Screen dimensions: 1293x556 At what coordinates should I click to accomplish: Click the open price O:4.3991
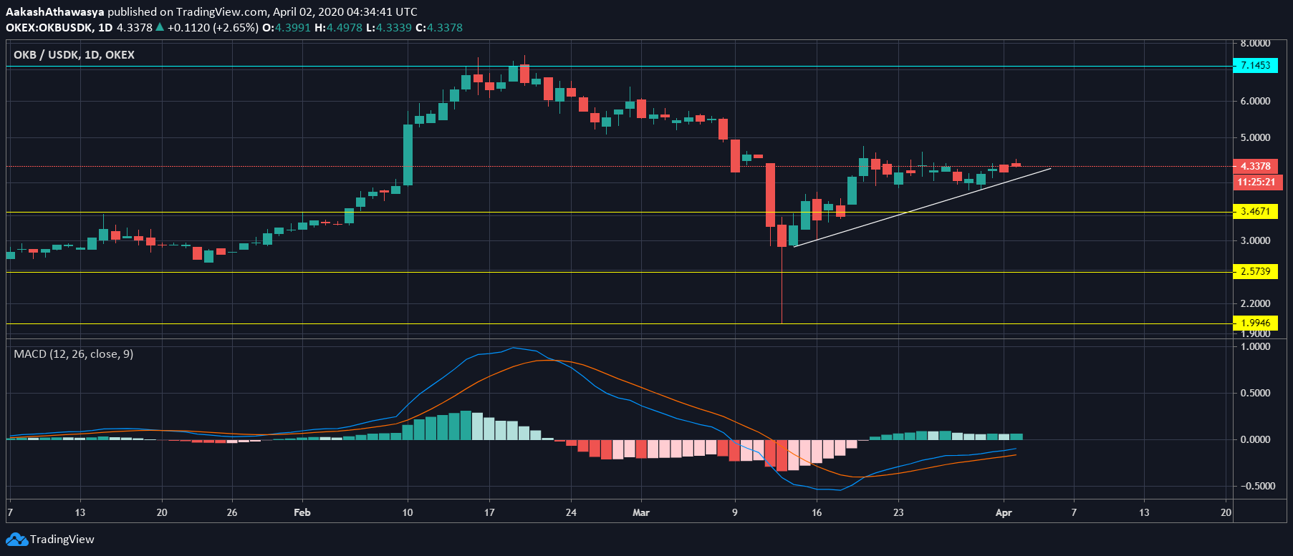coord(287,27)
